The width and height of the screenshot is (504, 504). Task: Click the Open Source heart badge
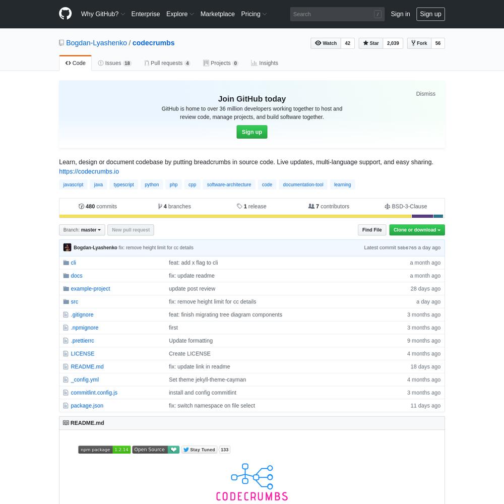(x=156, y=450)
